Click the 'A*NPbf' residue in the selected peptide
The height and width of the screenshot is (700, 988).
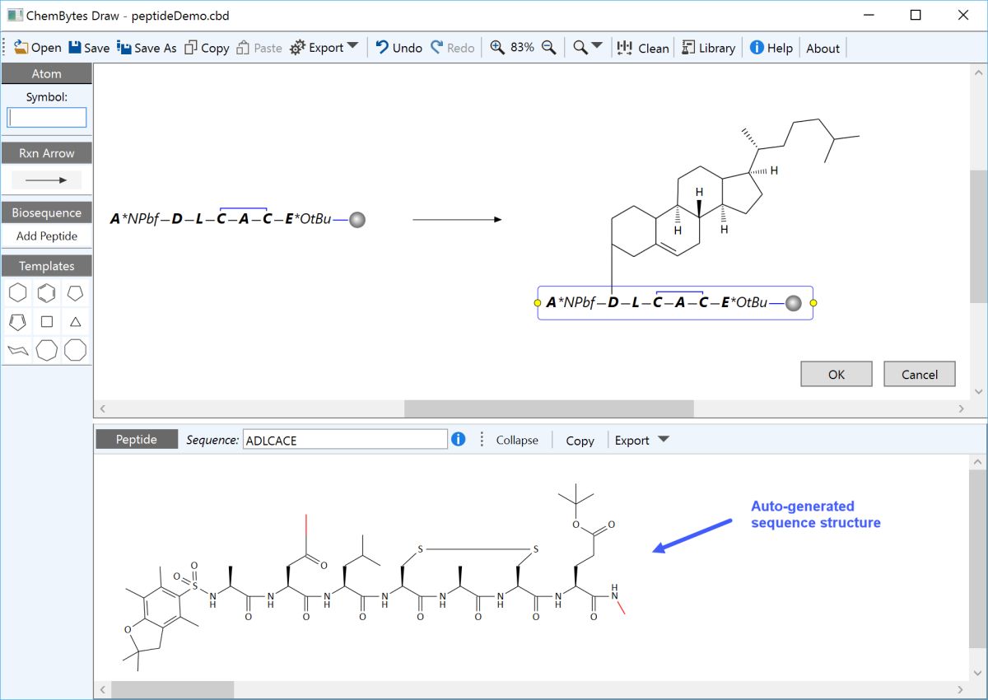pos(571,302)
